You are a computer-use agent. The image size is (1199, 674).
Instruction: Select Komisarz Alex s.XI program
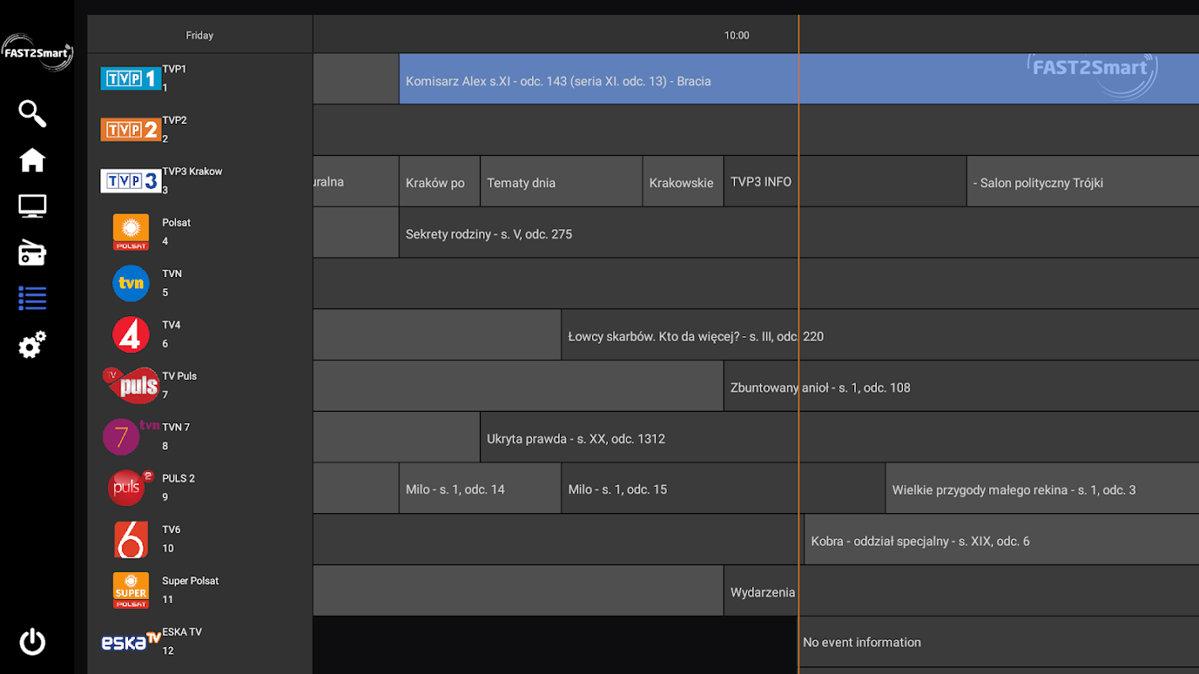click(x=798, y=78)
